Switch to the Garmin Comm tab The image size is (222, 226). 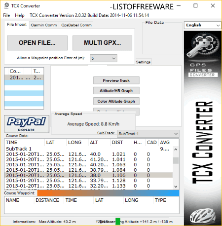[44, 25]
